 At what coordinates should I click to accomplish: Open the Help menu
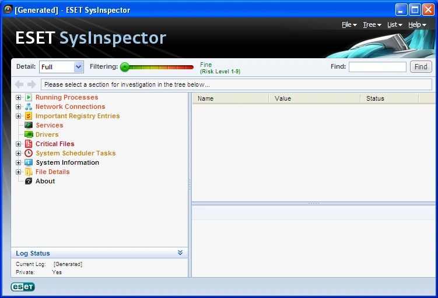[417, 24]
